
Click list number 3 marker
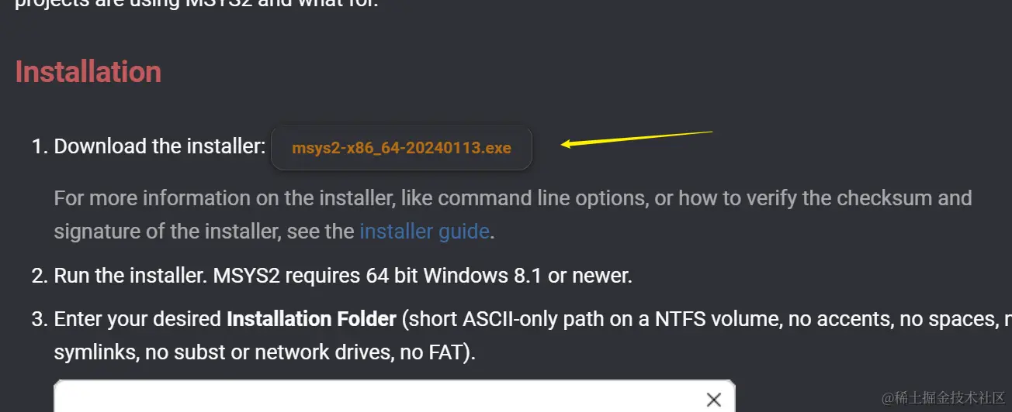pos(40,319)
